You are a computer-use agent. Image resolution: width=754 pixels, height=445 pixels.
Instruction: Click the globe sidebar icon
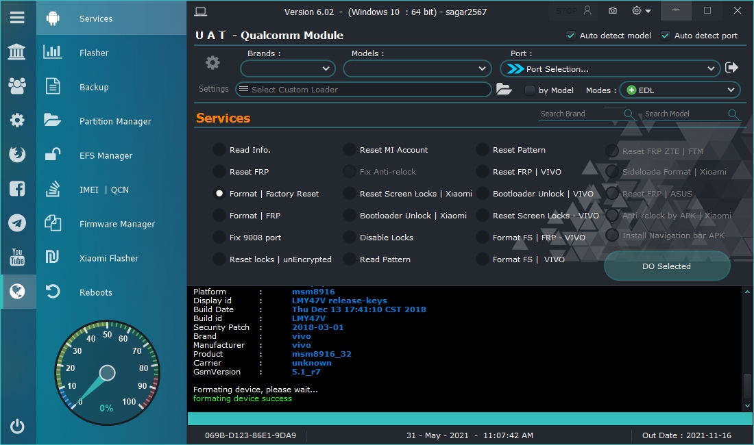coord(17,291)
